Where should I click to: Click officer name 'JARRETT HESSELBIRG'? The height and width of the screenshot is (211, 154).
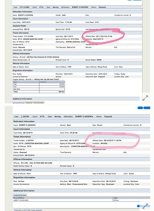pos(21,200)
